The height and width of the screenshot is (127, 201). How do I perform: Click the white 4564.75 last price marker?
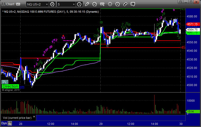(193, 30)
